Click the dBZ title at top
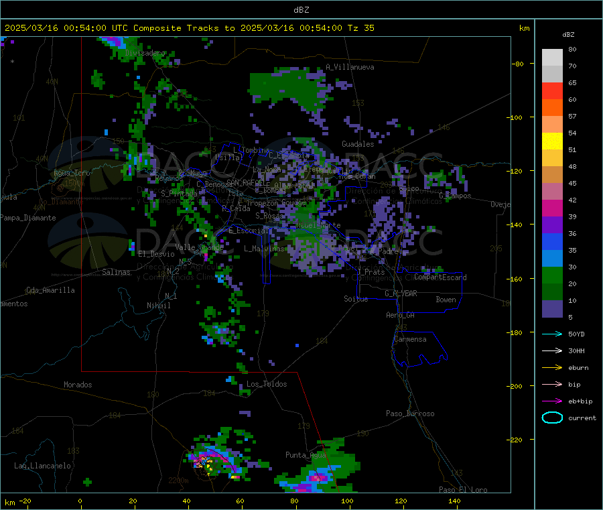The image size is (603, 510). (301, 10)
